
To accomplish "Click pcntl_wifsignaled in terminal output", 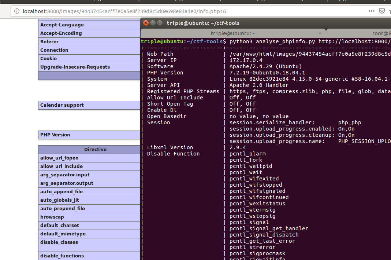I will [257, 191].
